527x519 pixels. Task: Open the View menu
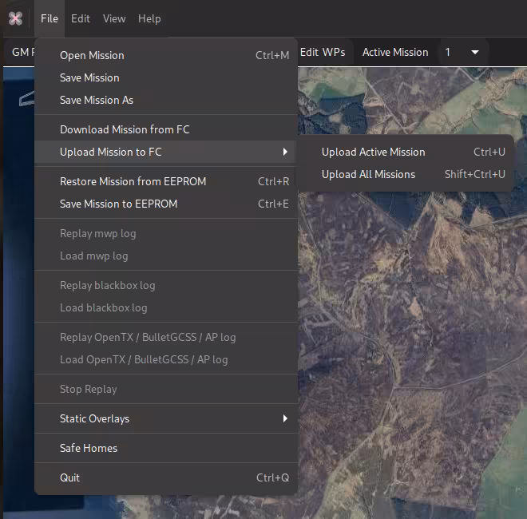pyautogui.click(x=114, y=18)
